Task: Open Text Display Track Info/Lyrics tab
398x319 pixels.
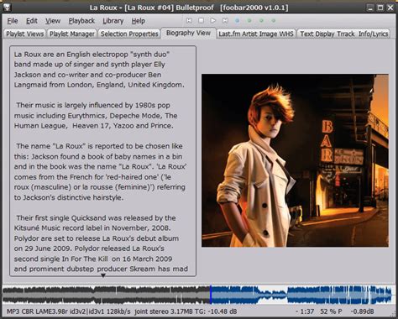Action: 343,34
